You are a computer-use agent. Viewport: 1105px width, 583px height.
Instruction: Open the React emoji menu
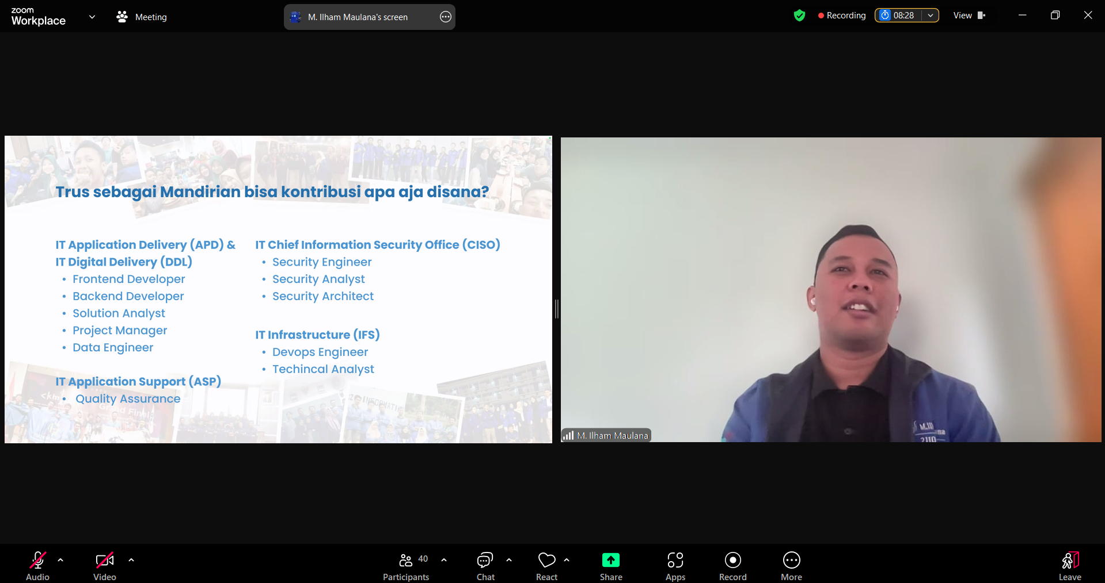point(546,566)
